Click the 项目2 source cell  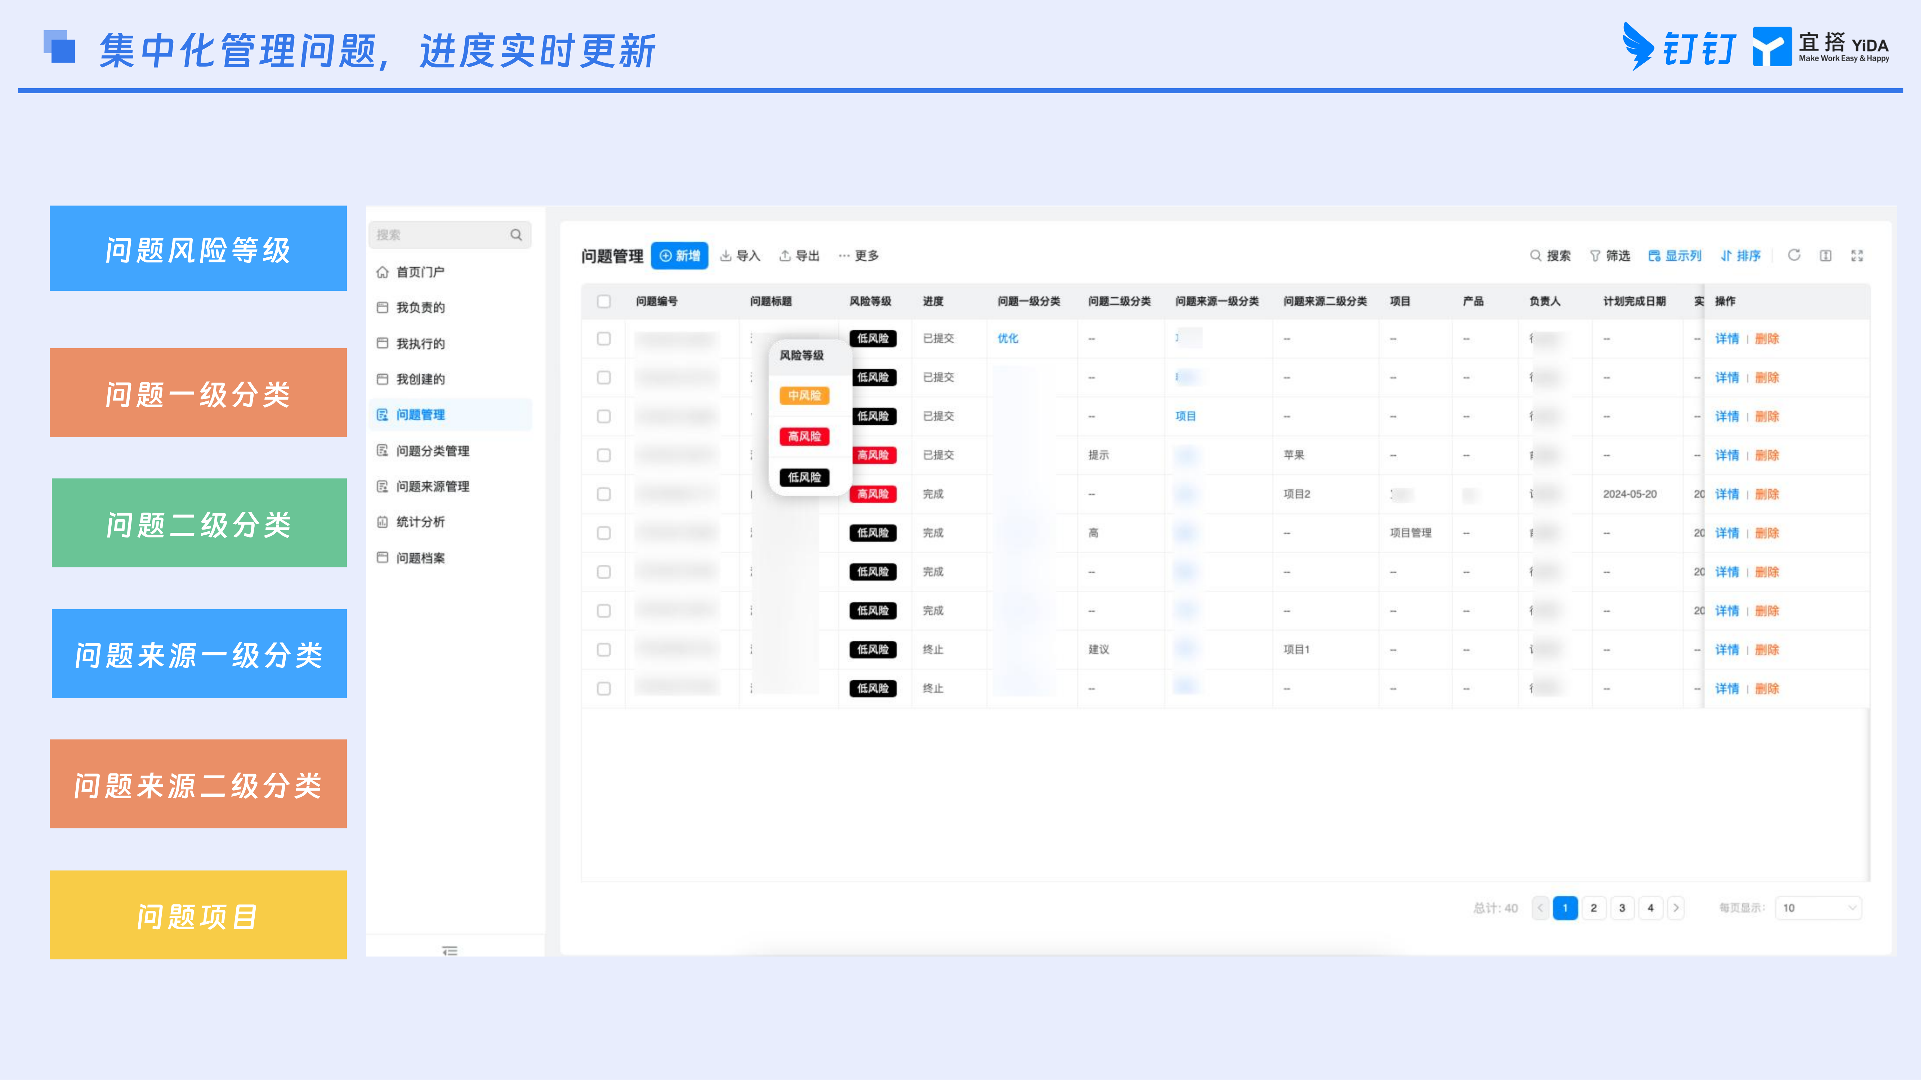click(x=1297, y=494)
